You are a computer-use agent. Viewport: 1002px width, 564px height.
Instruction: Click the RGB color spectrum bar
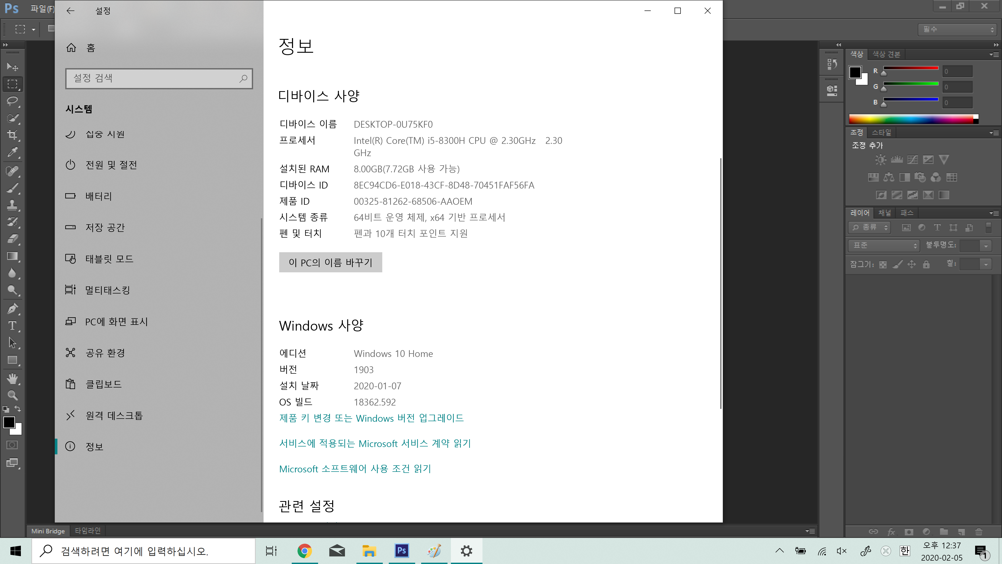coord(912,120)
